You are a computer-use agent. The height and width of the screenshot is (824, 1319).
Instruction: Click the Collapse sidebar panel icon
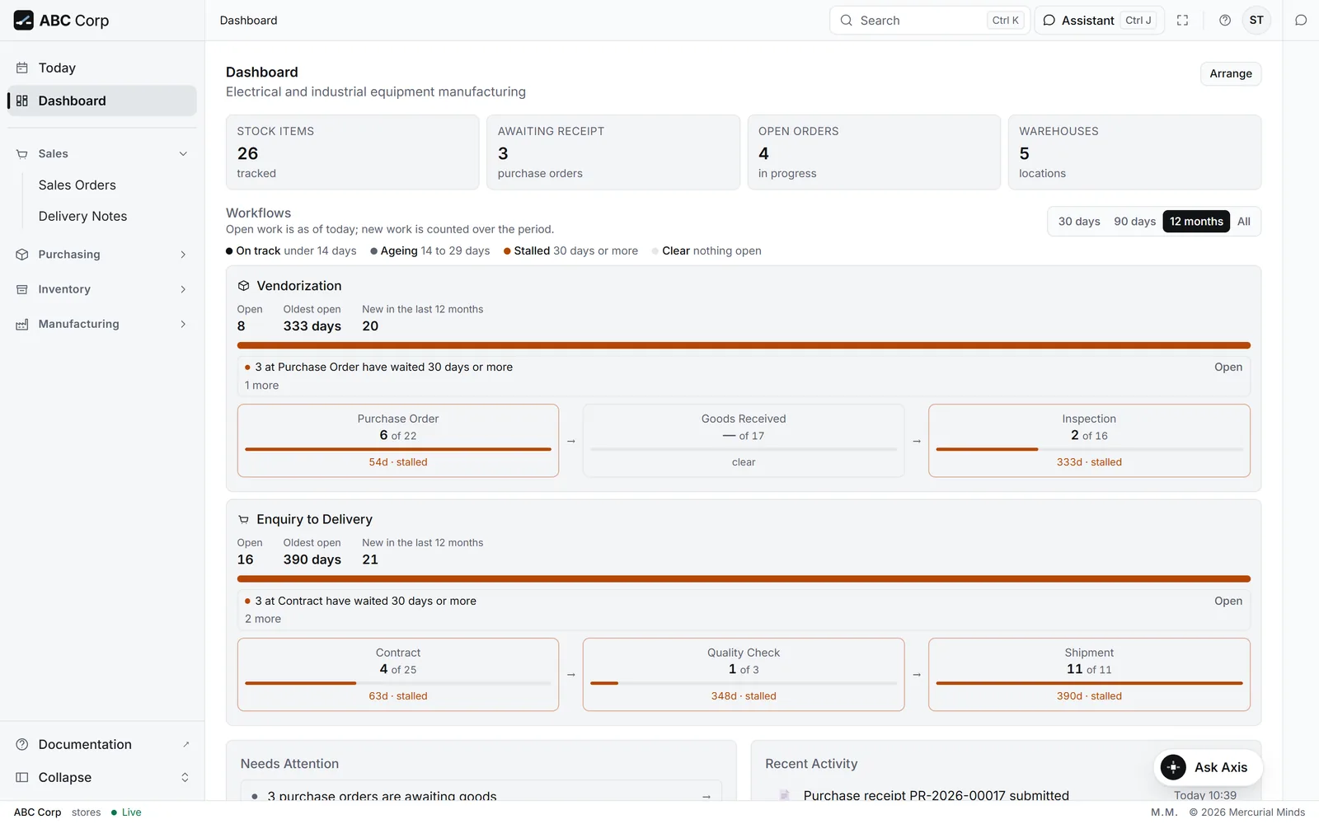(x=22, y=777)
